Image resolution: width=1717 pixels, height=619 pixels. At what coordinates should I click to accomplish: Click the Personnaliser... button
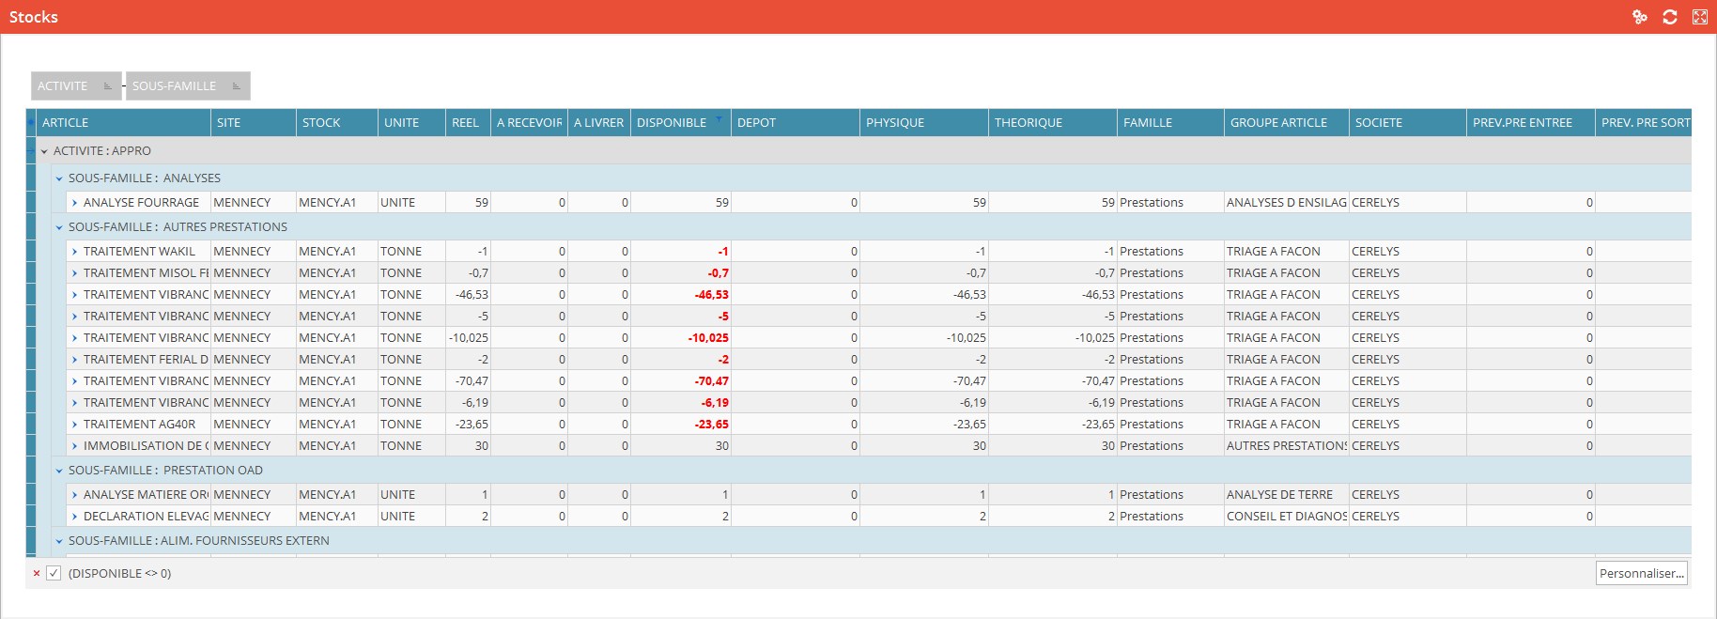1641,573
